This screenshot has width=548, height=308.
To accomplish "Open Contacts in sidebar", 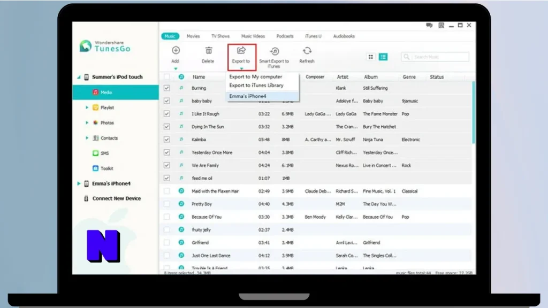I will pos(109,138).
